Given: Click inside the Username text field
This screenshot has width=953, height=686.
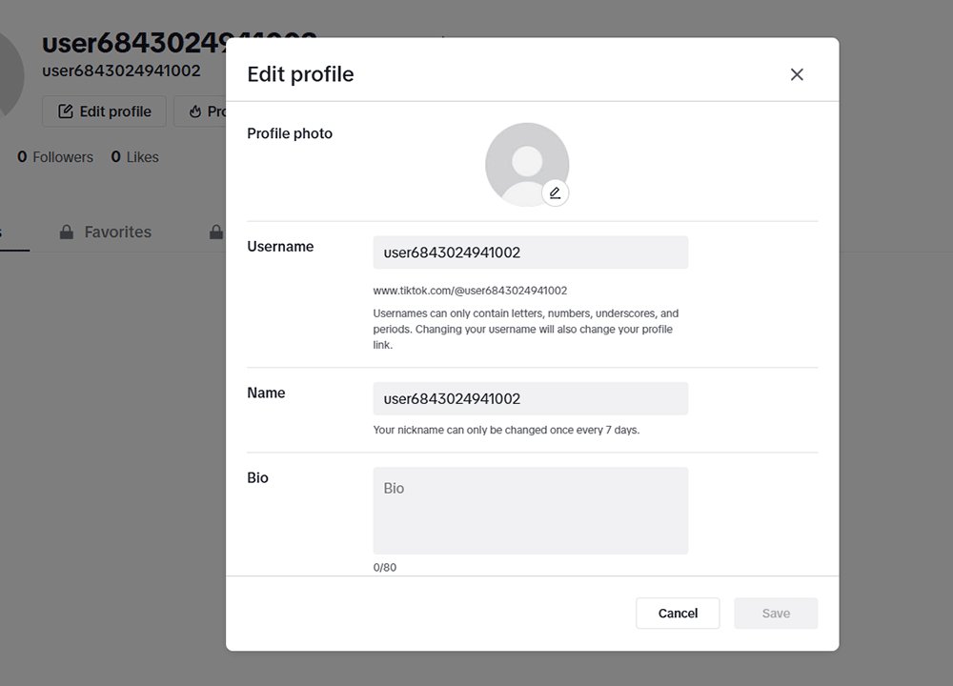Looking at the screenshot, I should click(530, 252).
